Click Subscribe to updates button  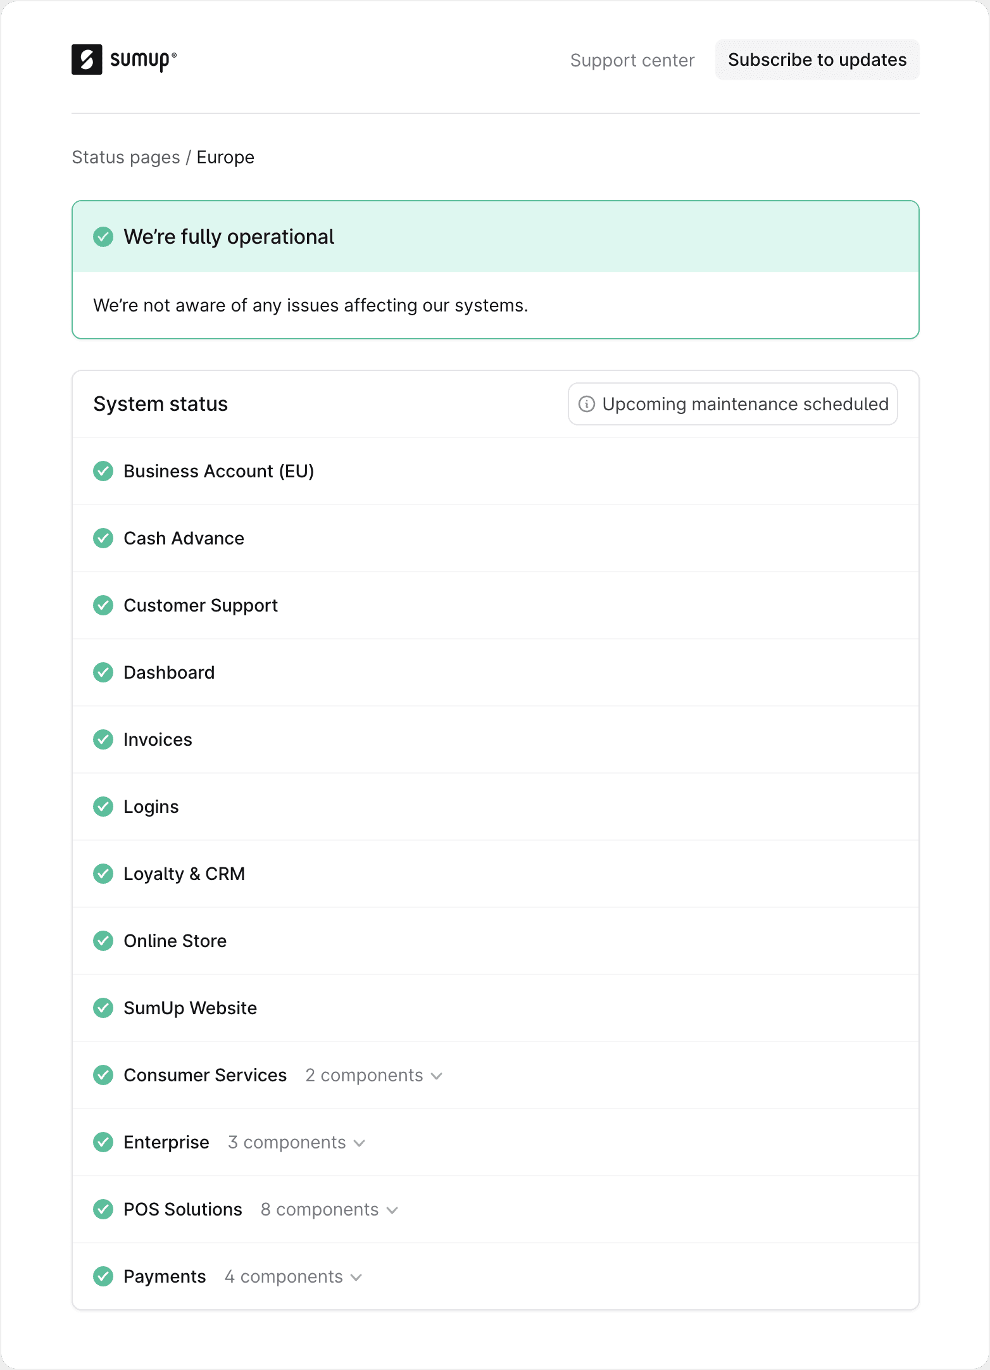817,60
